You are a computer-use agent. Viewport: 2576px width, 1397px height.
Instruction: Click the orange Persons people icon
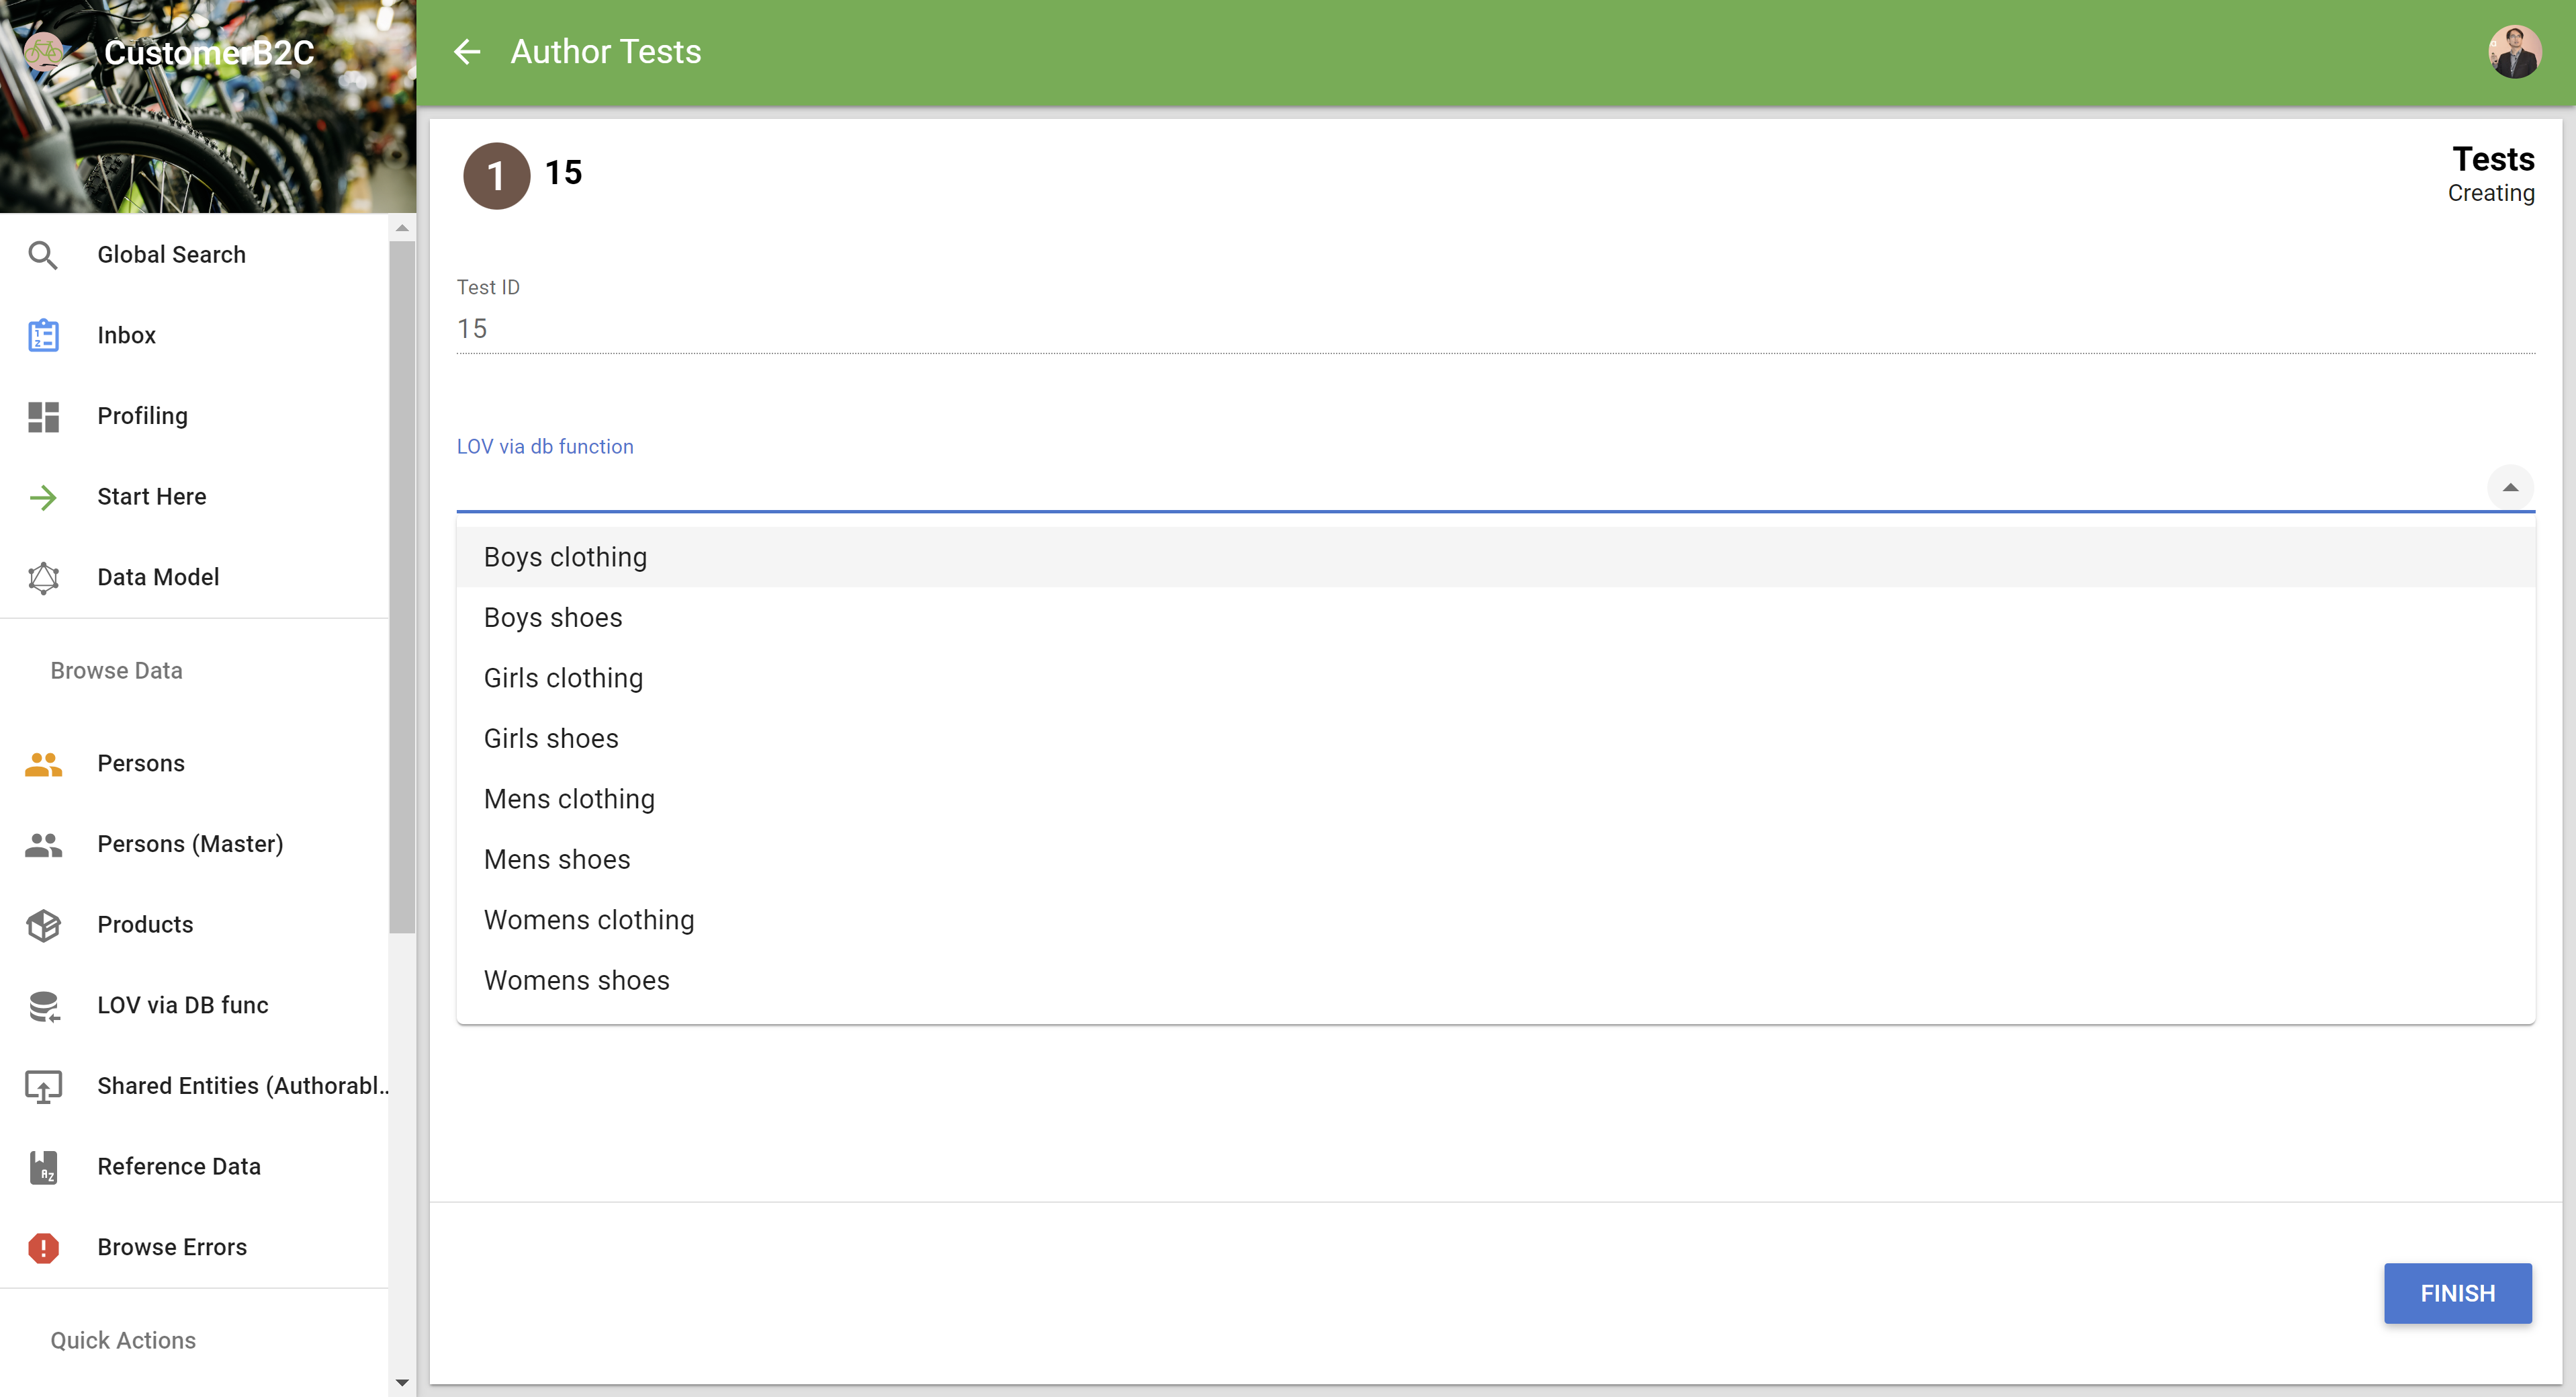click(43, 763)
